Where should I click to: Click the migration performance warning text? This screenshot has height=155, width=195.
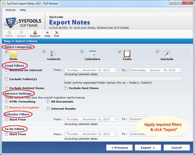point(45,97)
